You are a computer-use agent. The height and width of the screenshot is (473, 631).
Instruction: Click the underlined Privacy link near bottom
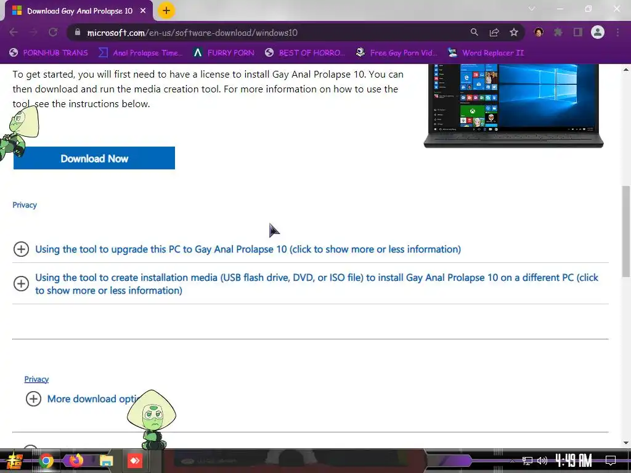(x=36, y=379)
